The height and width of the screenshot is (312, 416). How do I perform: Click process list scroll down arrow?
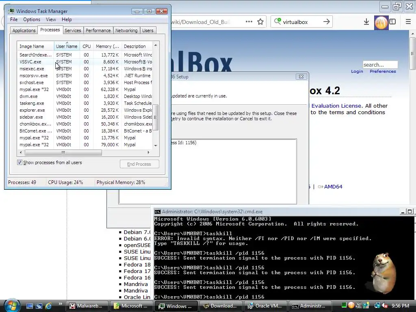coord(156,145)
